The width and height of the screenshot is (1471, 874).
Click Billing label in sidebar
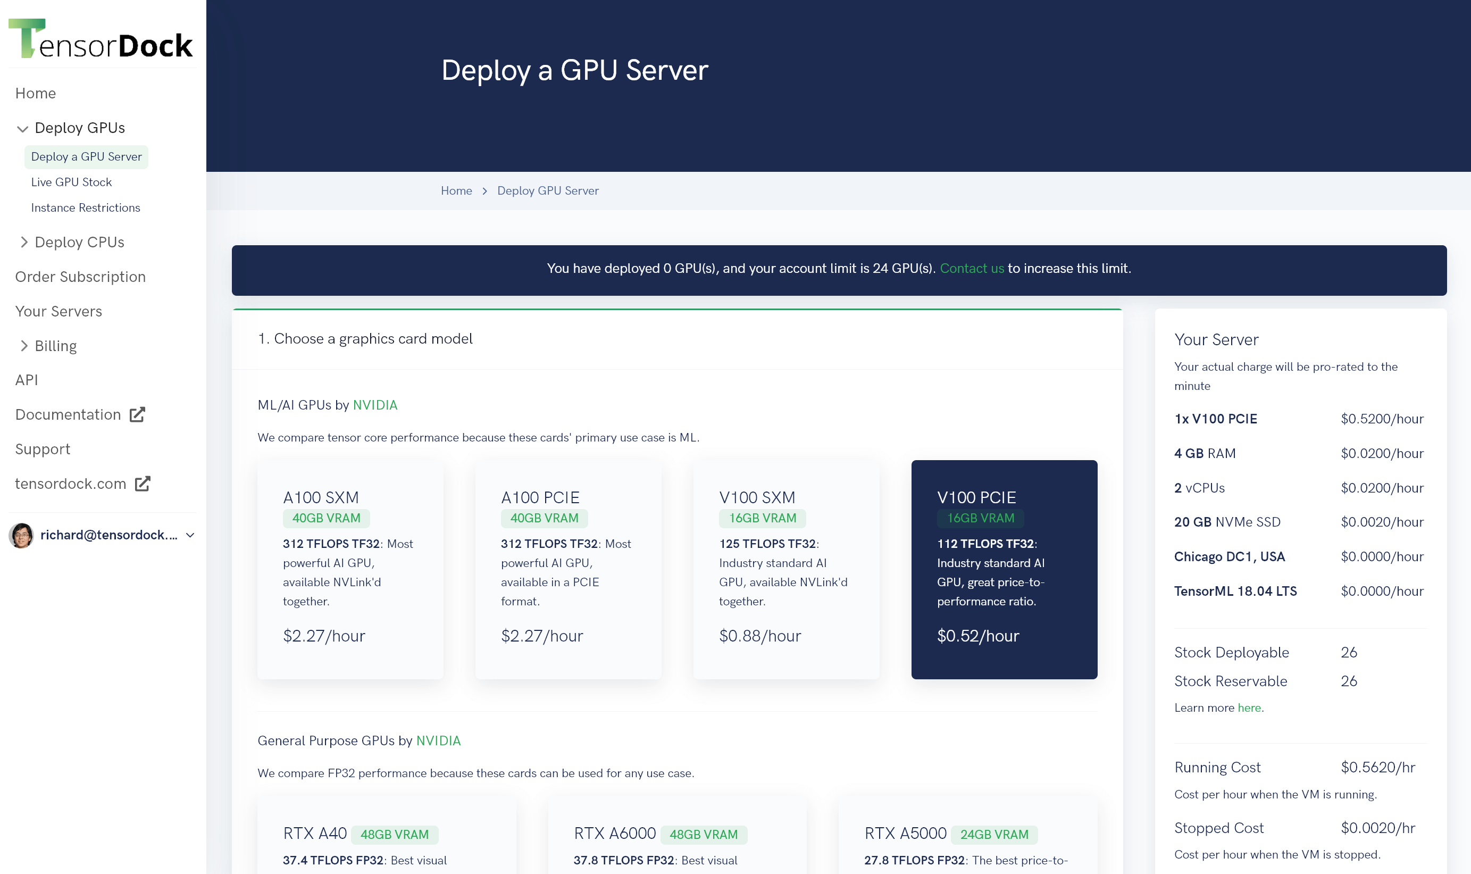tap(55, 346)
